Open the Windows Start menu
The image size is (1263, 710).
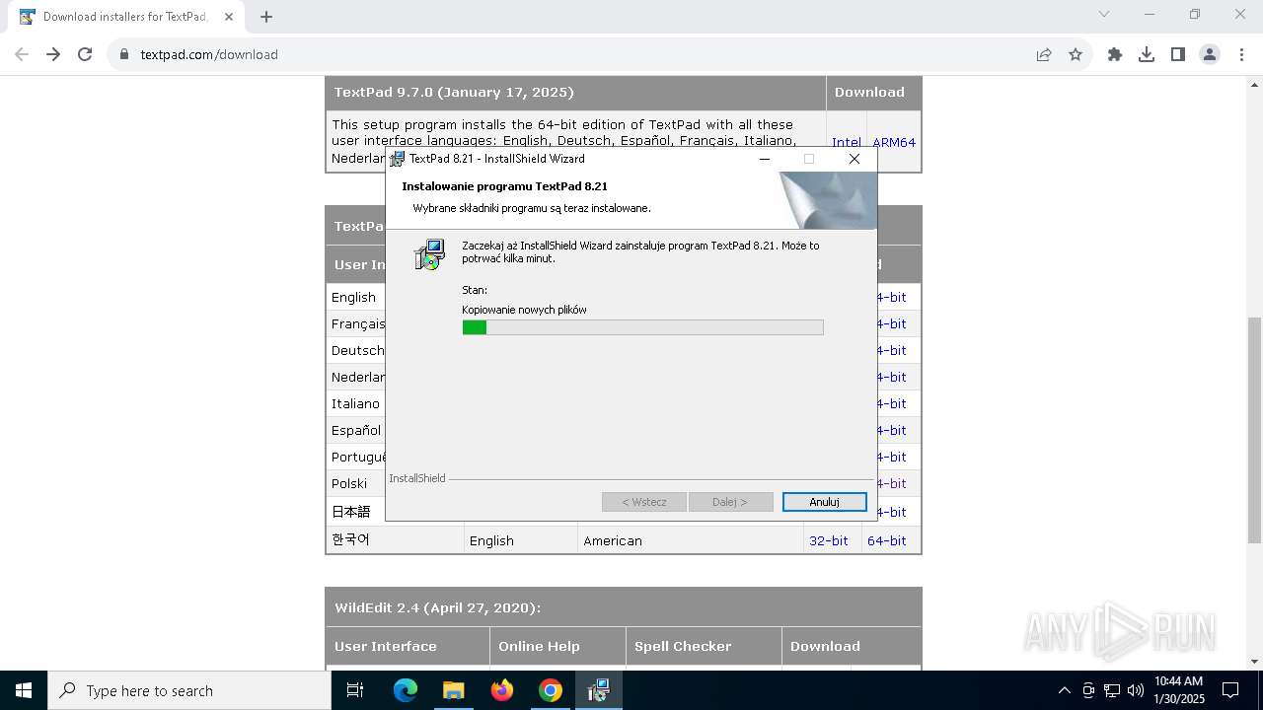(x=24, y=690)
